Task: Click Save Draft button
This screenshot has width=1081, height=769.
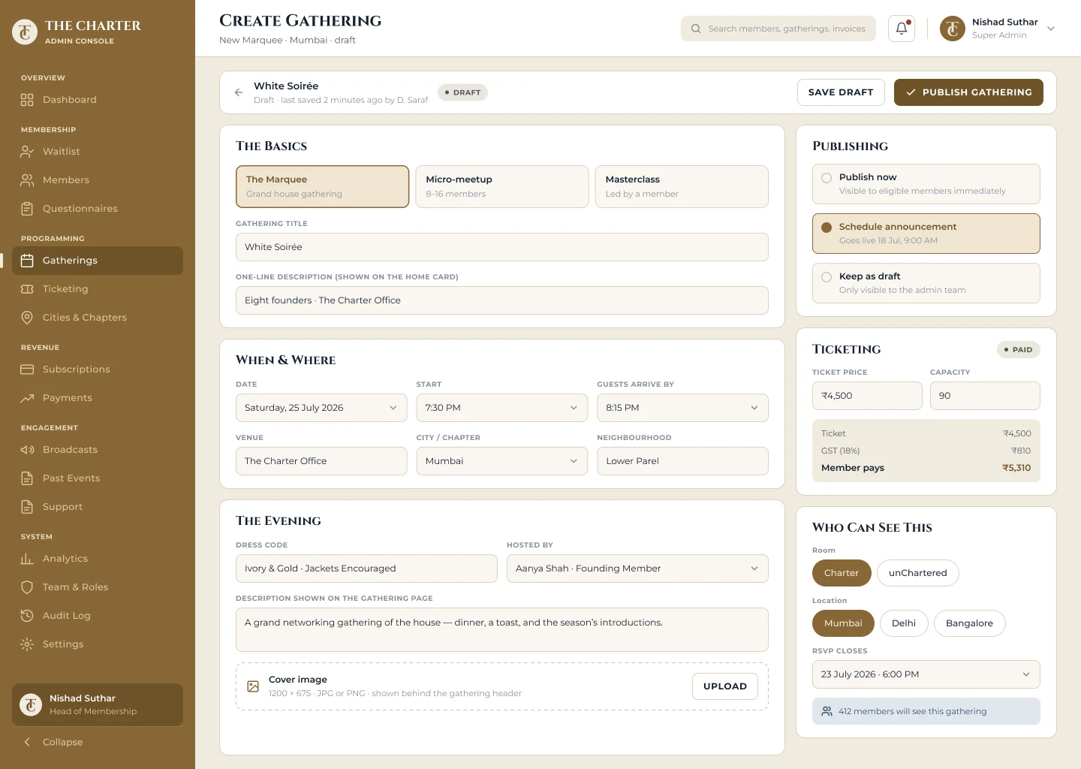Action: pyautogui.click(x=841, y=92)
